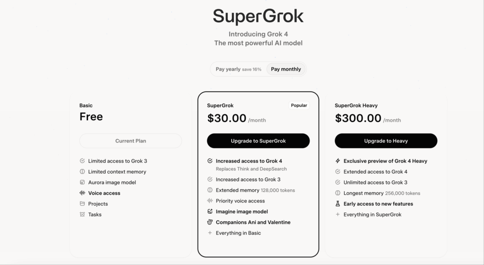Click the Aurora image model icon
The width and height of the screenshot is (484, 265).
click(x=82, y=182)
